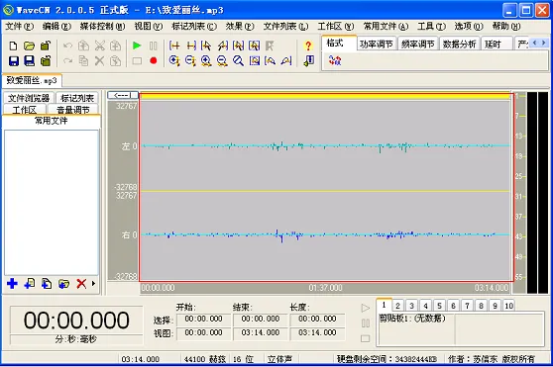Image resolution: width=553 pixels, height=367 pixels.
Task: Click the yellow overview bar above waveform
Action: pyautogui.click(x=325, y=96)
